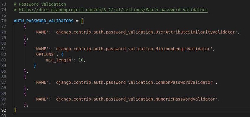The height and width of the screenshot is (117, 250).
Task: Click the 'NAME' key on line 78
Action: [x=41, y=32]
